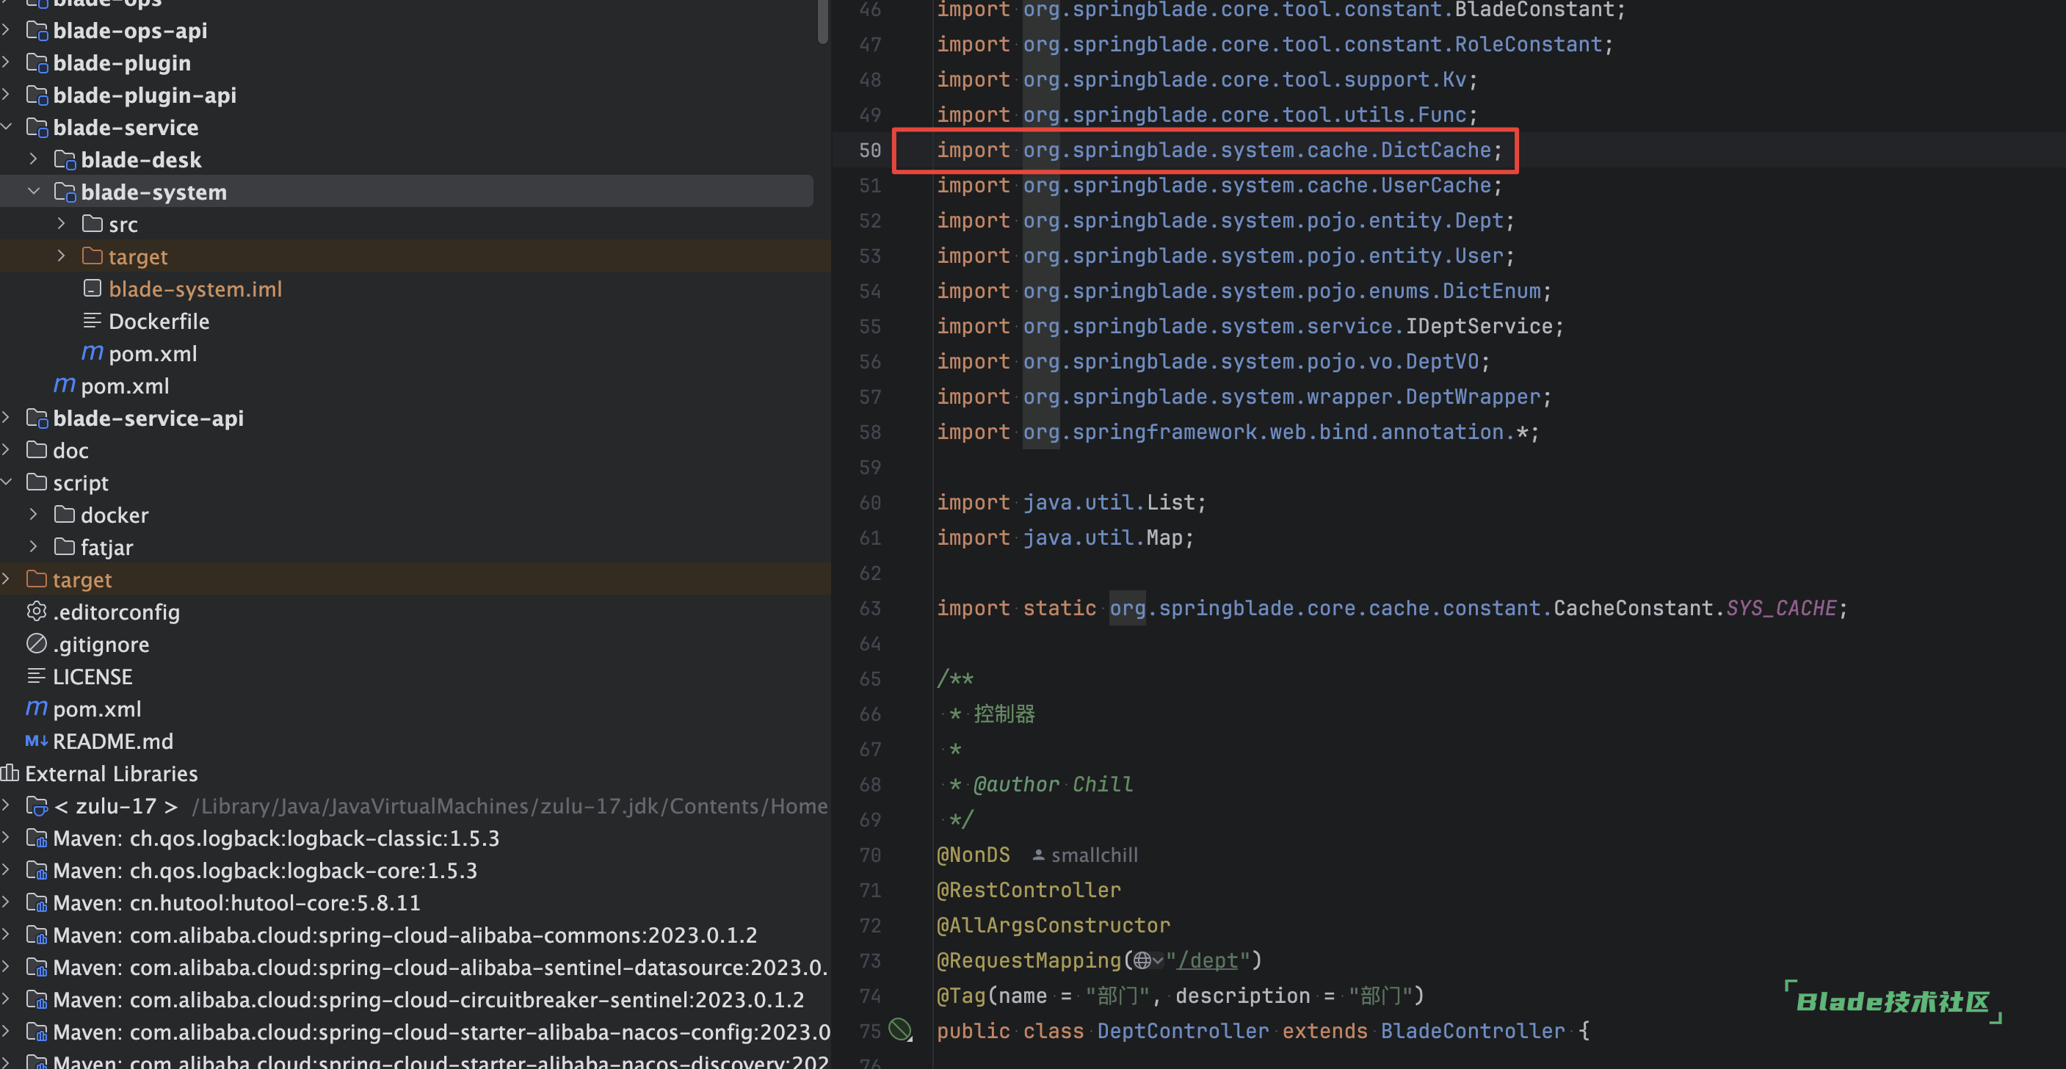2066x1069 pixels.
Task: Expand the blade-ops-api node
Action: [x=7, y=31]
